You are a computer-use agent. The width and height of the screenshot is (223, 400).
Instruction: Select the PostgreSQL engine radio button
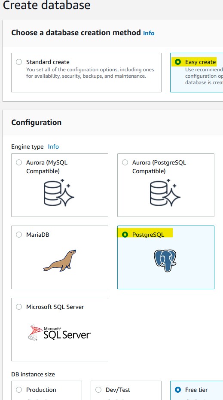coord(125,235)
